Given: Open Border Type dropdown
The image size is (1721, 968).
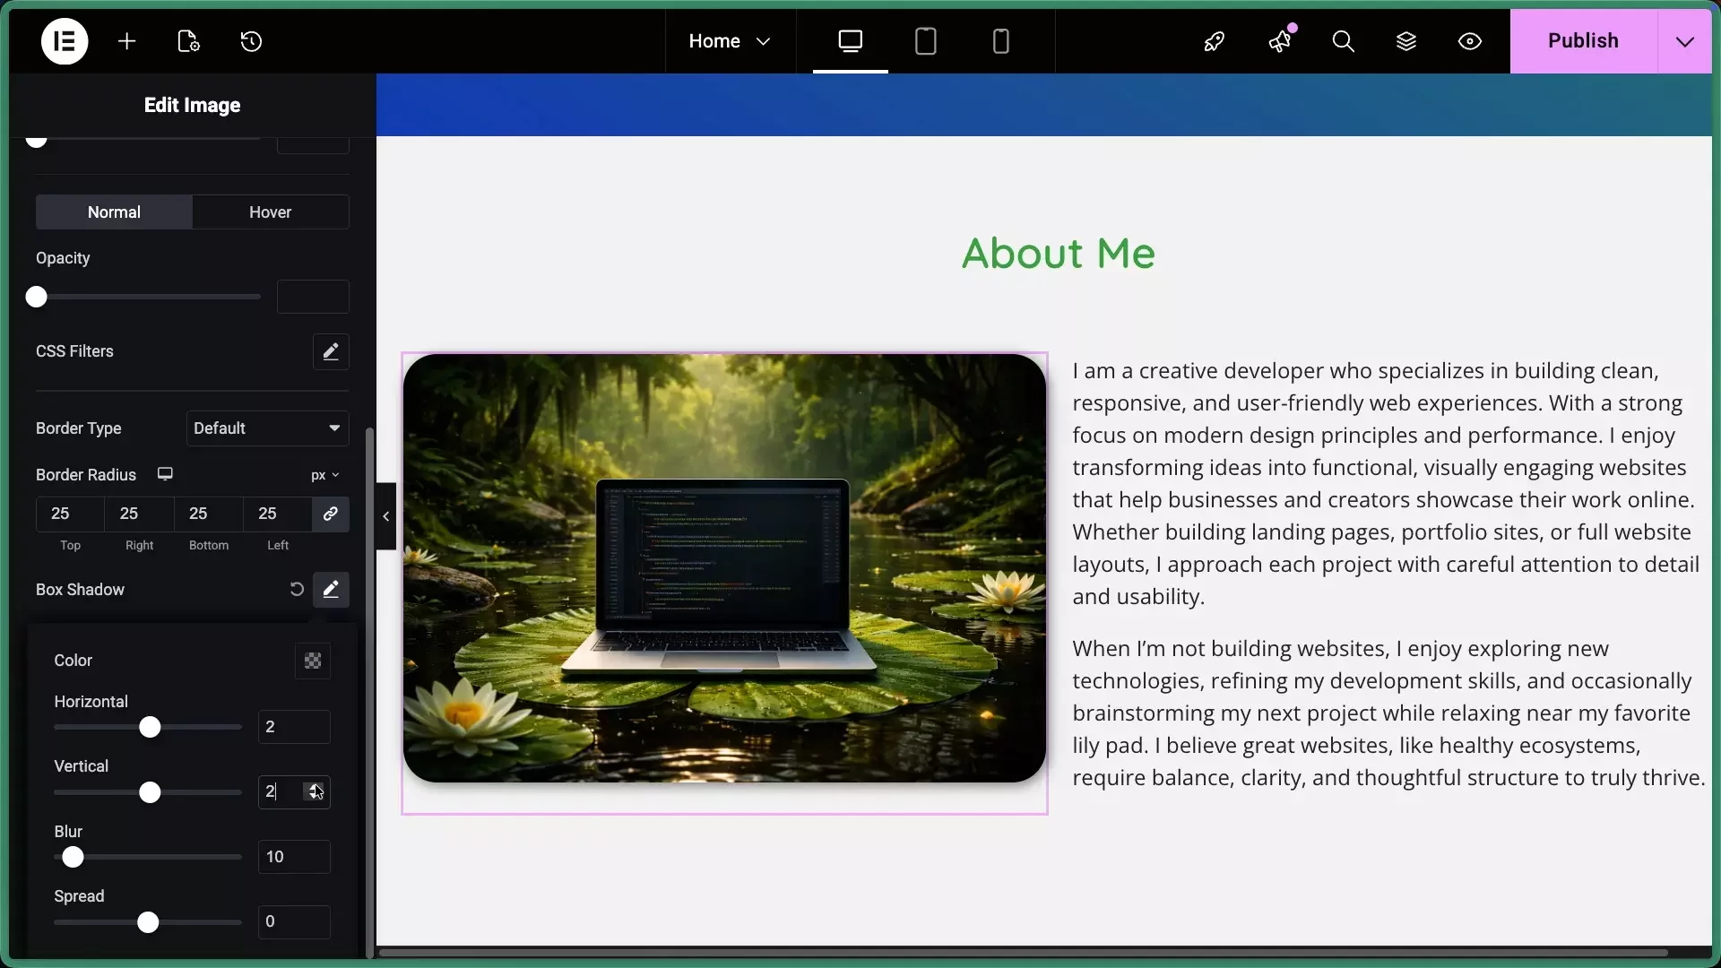Looking at the screenshot, I should [x=267, y=428].
